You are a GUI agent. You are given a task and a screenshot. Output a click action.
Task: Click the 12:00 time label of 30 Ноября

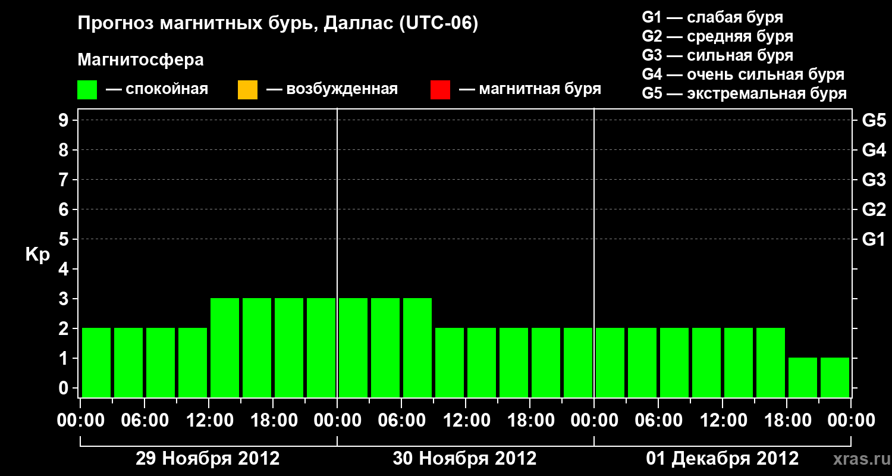click(x=466, y=421)
